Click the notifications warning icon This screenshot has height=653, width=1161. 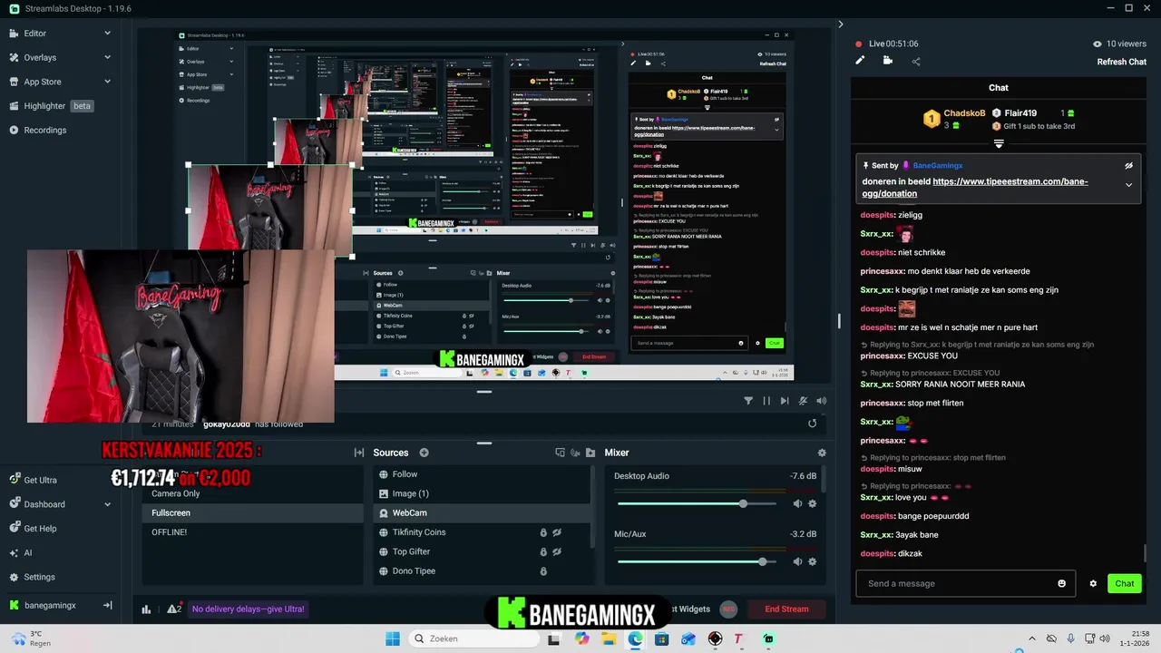tap(174, 609)
